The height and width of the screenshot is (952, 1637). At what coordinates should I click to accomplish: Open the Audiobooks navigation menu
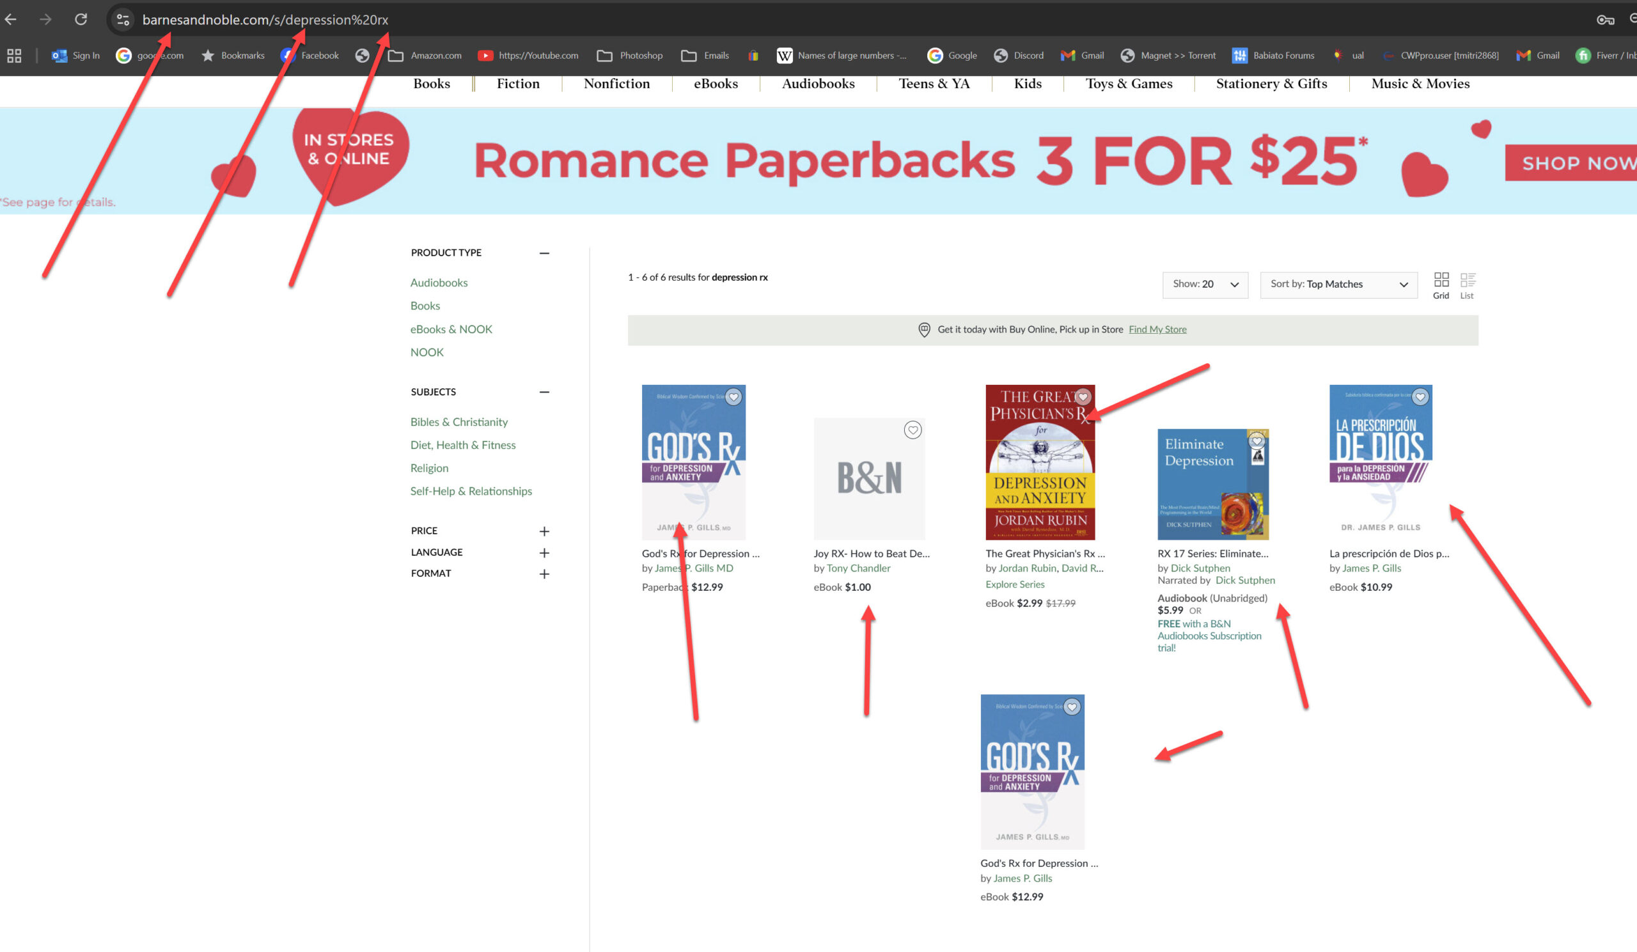click(x=818, y=84)
